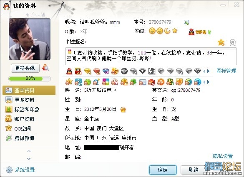
Task: Click the gray magnifier person icon beside signature
Action: pyautogui.click(x=233, y=42)
